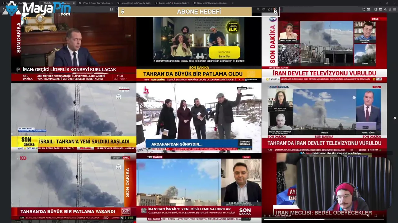The width and height of the screenshot is (398, 223).
Task: Unmute the player using the speaker icon
Action: (x=368, y=216)
